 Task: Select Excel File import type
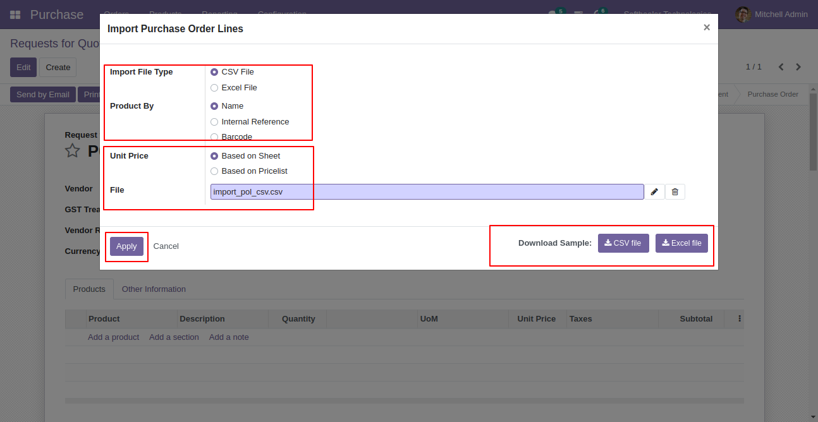tap(214, 88)
